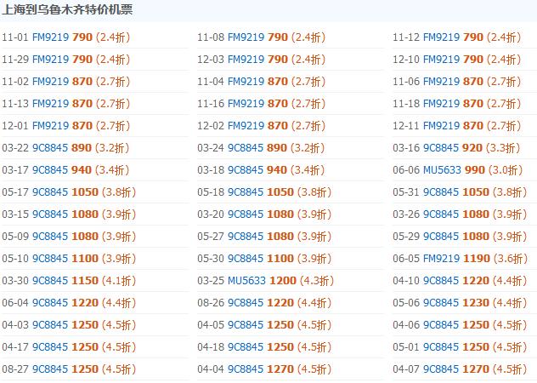Open the 06-06 MU5633 990 flight
Image resolution: width=537 pixels, height=383 pixels.
click(x=458, y=170)
